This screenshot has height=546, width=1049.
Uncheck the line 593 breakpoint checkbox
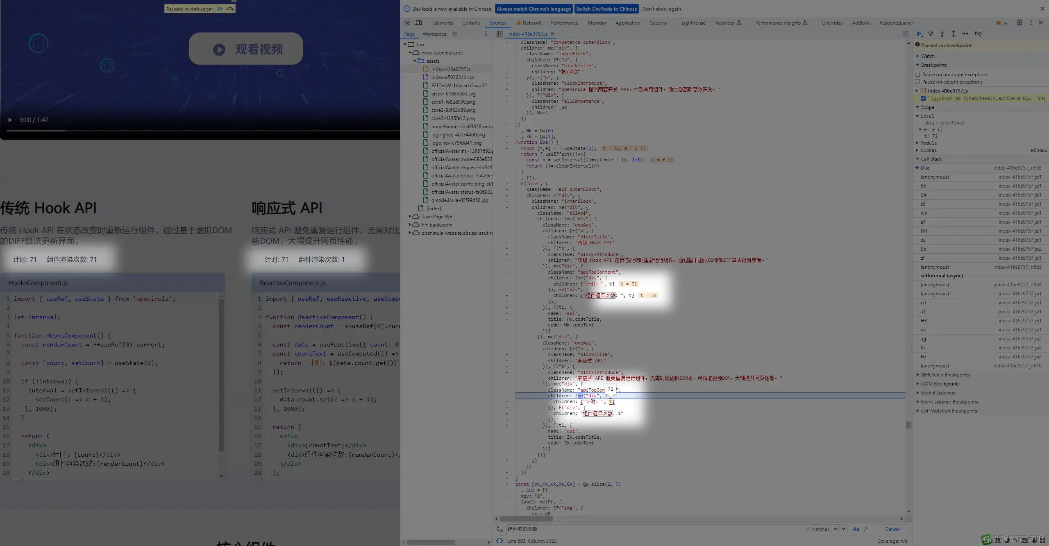pos(923,98)
